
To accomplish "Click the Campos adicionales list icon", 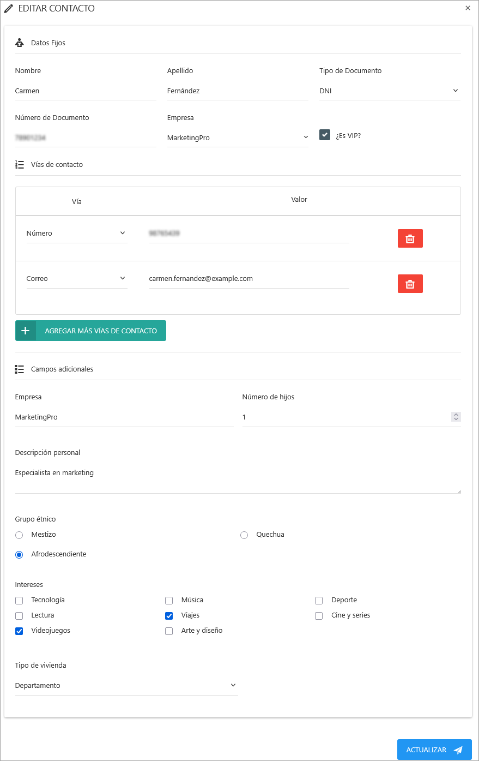I will pyautogui.click(x=20, y=369).
